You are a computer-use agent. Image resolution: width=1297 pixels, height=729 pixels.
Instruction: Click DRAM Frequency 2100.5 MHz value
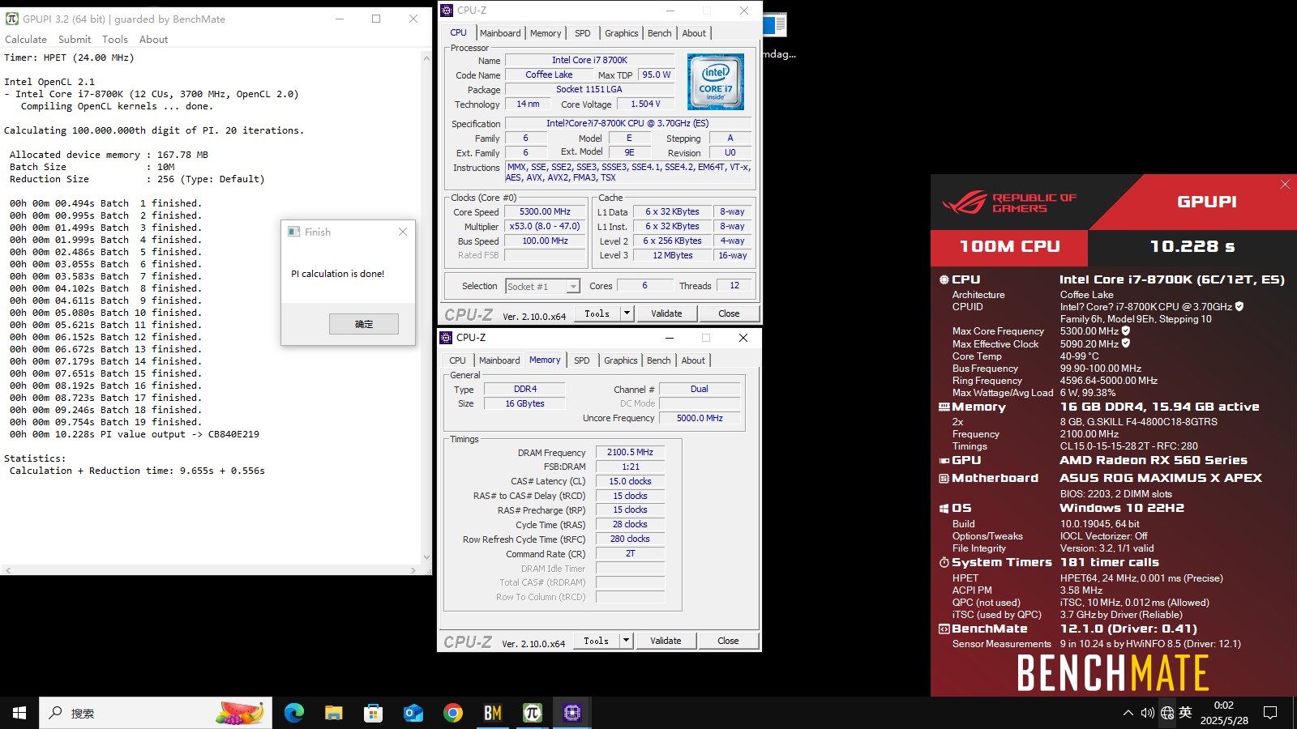(630, 452)
